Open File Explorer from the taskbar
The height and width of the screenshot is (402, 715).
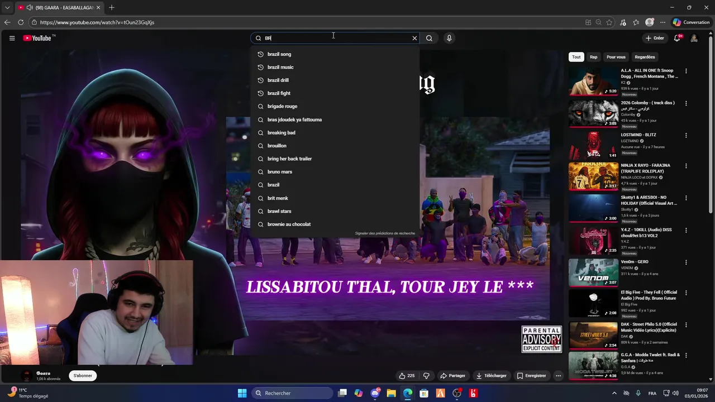click(392, 393)
